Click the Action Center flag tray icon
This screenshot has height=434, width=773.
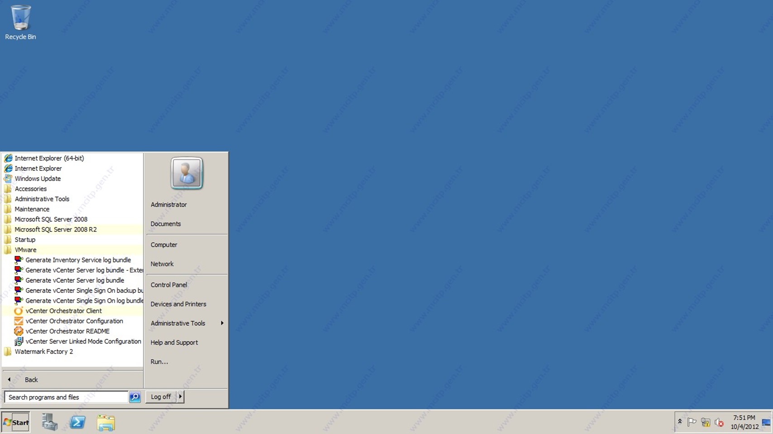click(692, 422)
